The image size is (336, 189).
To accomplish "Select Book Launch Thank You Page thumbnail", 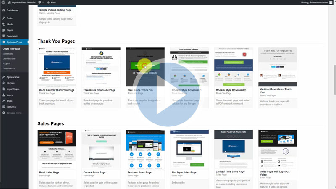I will tap(57, 67).
